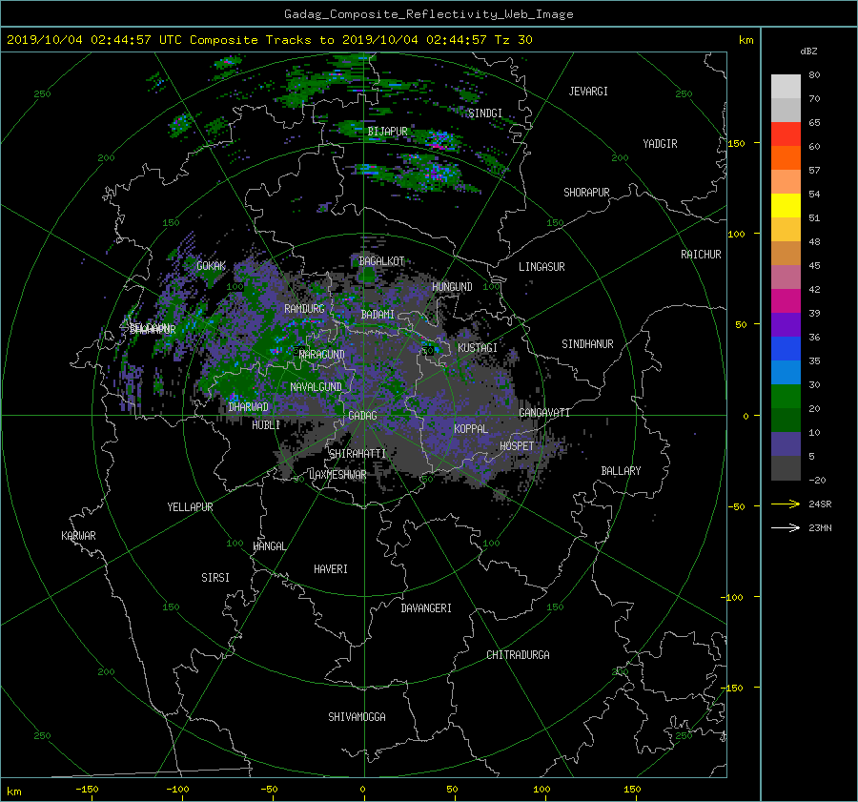Viewport: 858px width, 802px height.
Task: Click the 0 tick on bottom axis
Action: point(362,789)
